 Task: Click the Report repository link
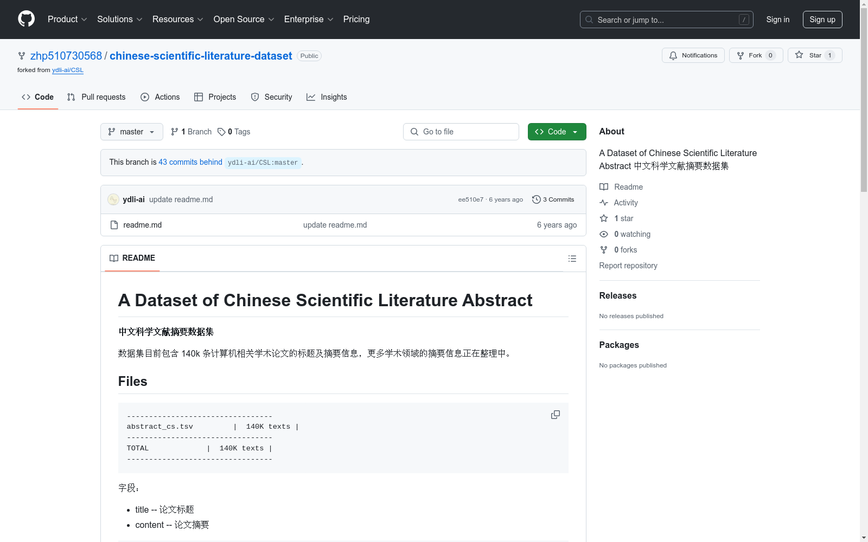point(628,266)
